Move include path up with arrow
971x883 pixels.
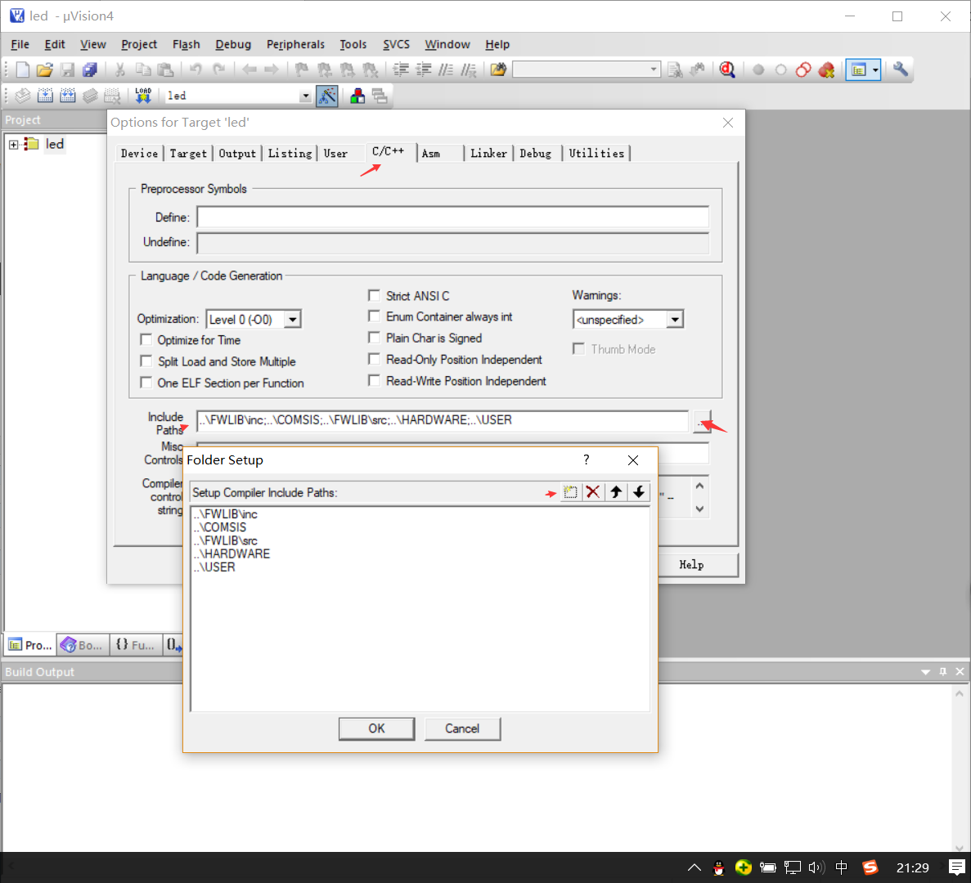[615, 492]
